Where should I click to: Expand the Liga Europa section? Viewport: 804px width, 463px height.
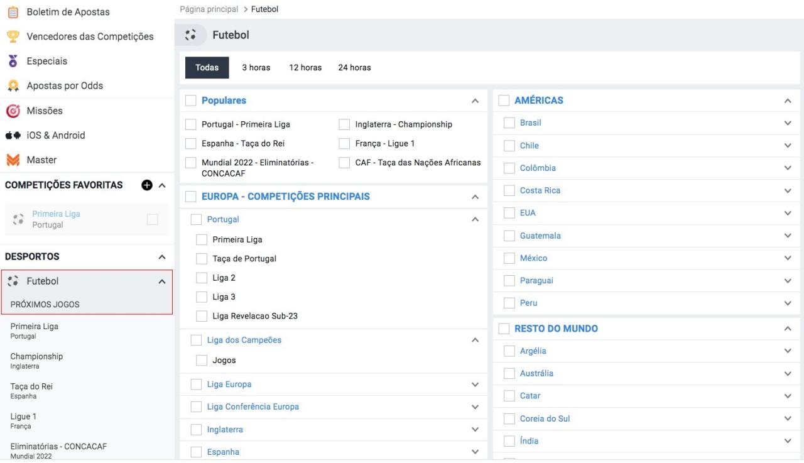(475, 384)
